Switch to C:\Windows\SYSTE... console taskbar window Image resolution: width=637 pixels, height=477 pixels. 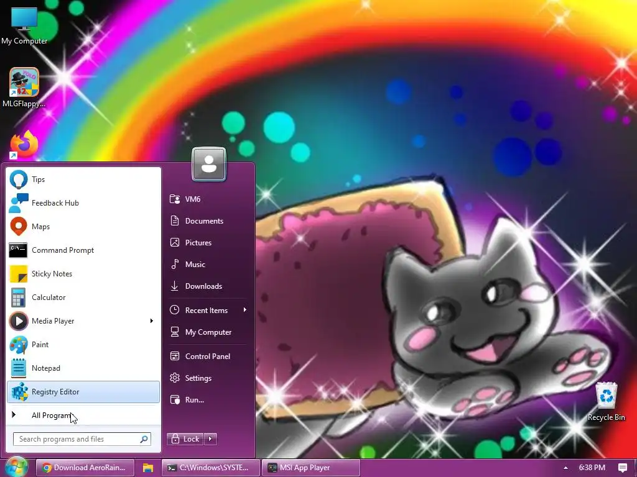[x=210, y=468]
